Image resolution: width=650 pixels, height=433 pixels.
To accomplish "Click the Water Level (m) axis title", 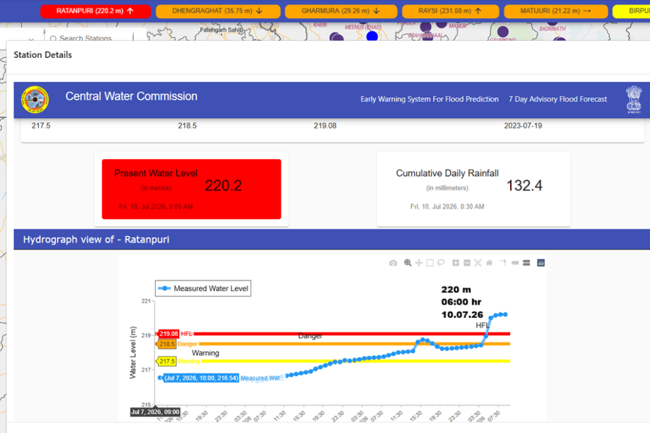I will [x=133, y=352].
